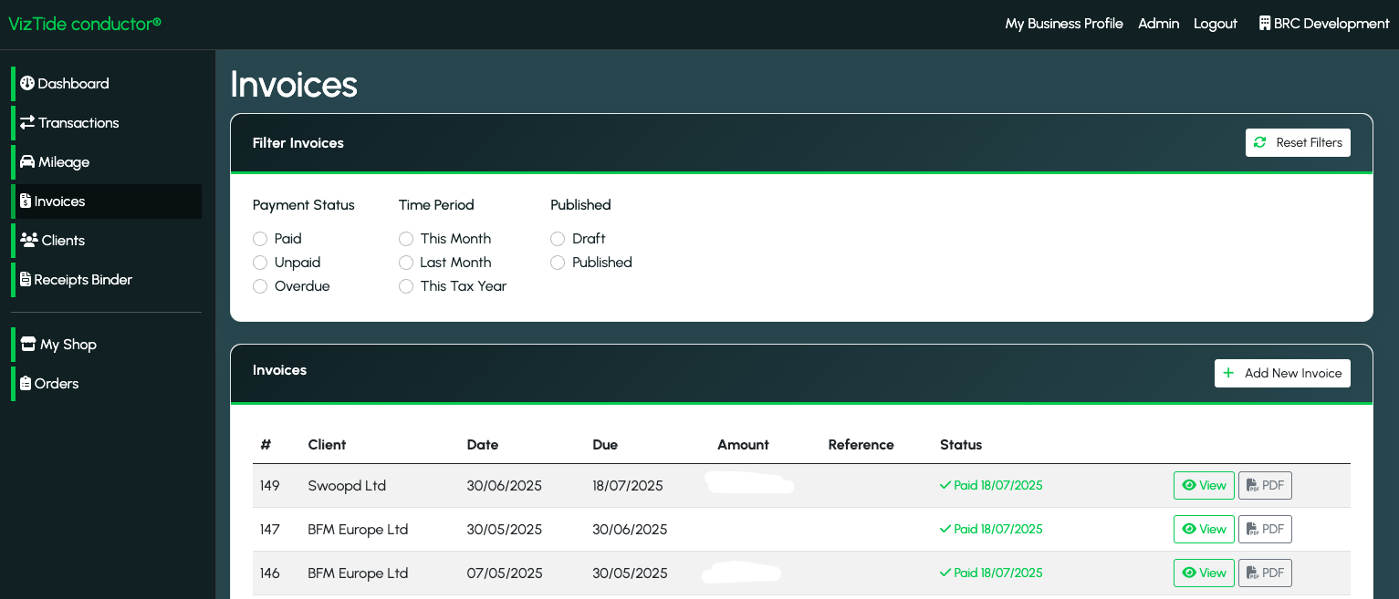
Task: Click the Reset Filters button
Action: [x=1298, y=142]
